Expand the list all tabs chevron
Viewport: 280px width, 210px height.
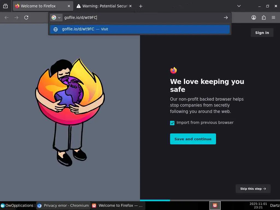coord(239,6)
